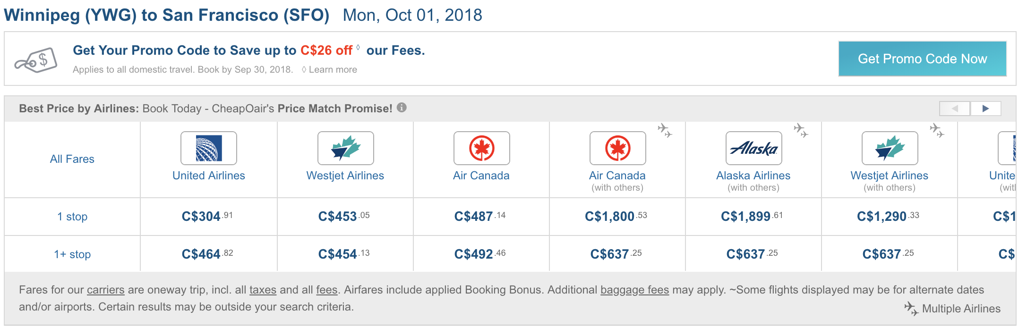Select United Airlines 1 stop fare C$304.91
The image size is (1027, 336).
pos(207,217)
